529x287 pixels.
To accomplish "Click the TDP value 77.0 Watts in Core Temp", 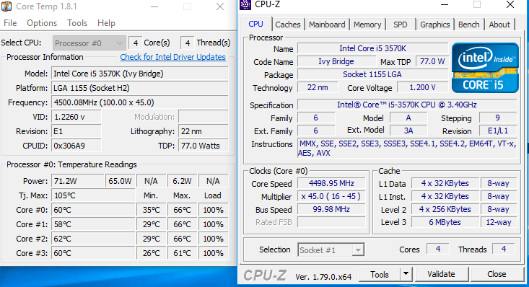I will (x=203, y=146).
